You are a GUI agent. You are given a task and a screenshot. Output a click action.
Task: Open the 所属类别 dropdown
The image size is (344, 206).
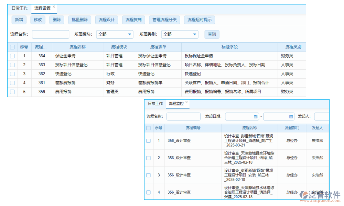[180, 34]
